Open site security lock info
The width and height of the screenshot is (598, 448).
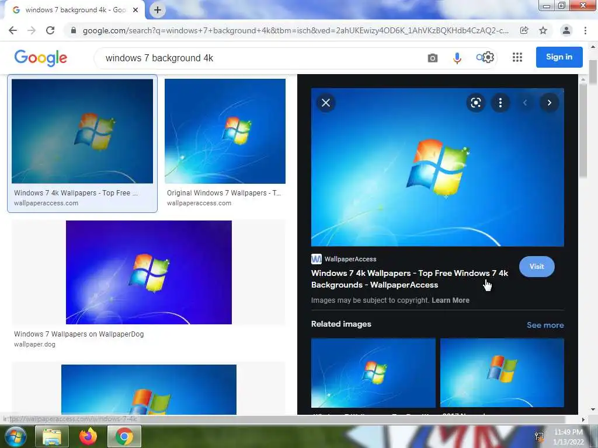[x=74, y=30]
